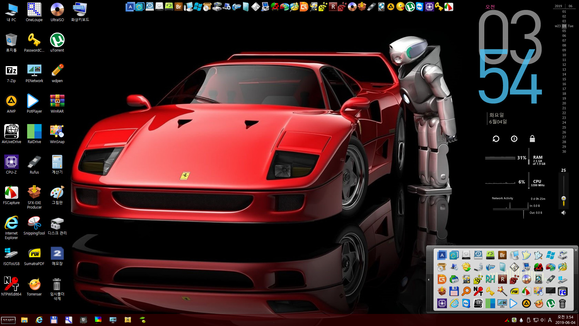The width and height of the screenshot is (579, 326).
Task: Open Resource Hacker RH icon in launcher panel
Action: pos(490,279)
